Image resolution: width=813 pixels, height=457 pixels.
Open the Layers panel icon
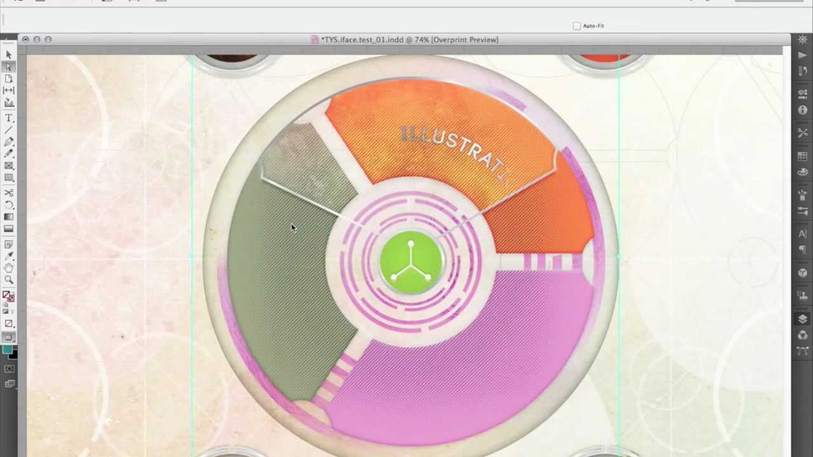point(803,319)
